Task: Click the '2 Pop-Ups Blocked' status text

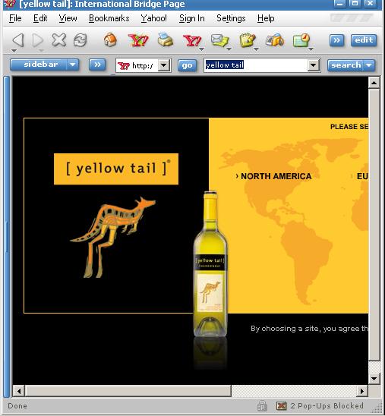Action: 327,406
